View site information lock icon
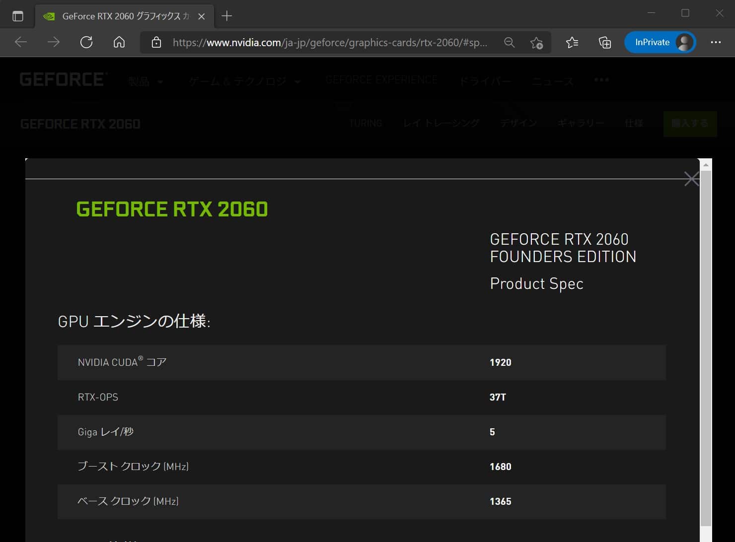This screenshot has height=542, width=735. coord(156,42)
